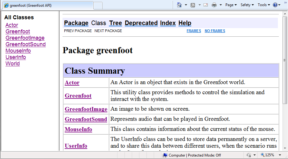This screenshot has height=159, width=288.
Task: Click the Class Summary table header
Action: point(171,71)
